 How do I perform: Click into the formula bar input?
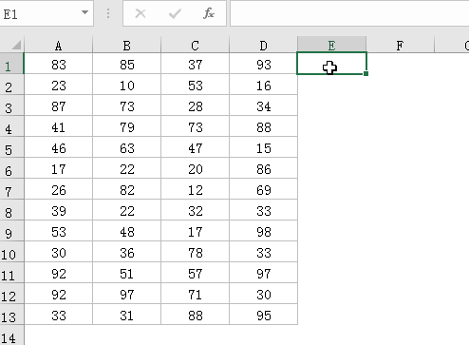pyautogui.click(x=349, y=13)
